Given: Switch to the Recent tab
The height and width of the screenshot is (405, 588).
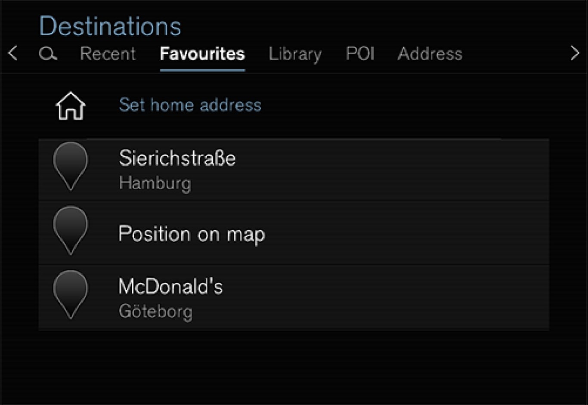Looking at the screenshot, I should tap(108, 54).
